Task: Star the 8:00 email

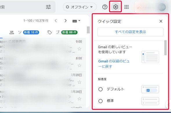Action: click(x=79, y=65)
